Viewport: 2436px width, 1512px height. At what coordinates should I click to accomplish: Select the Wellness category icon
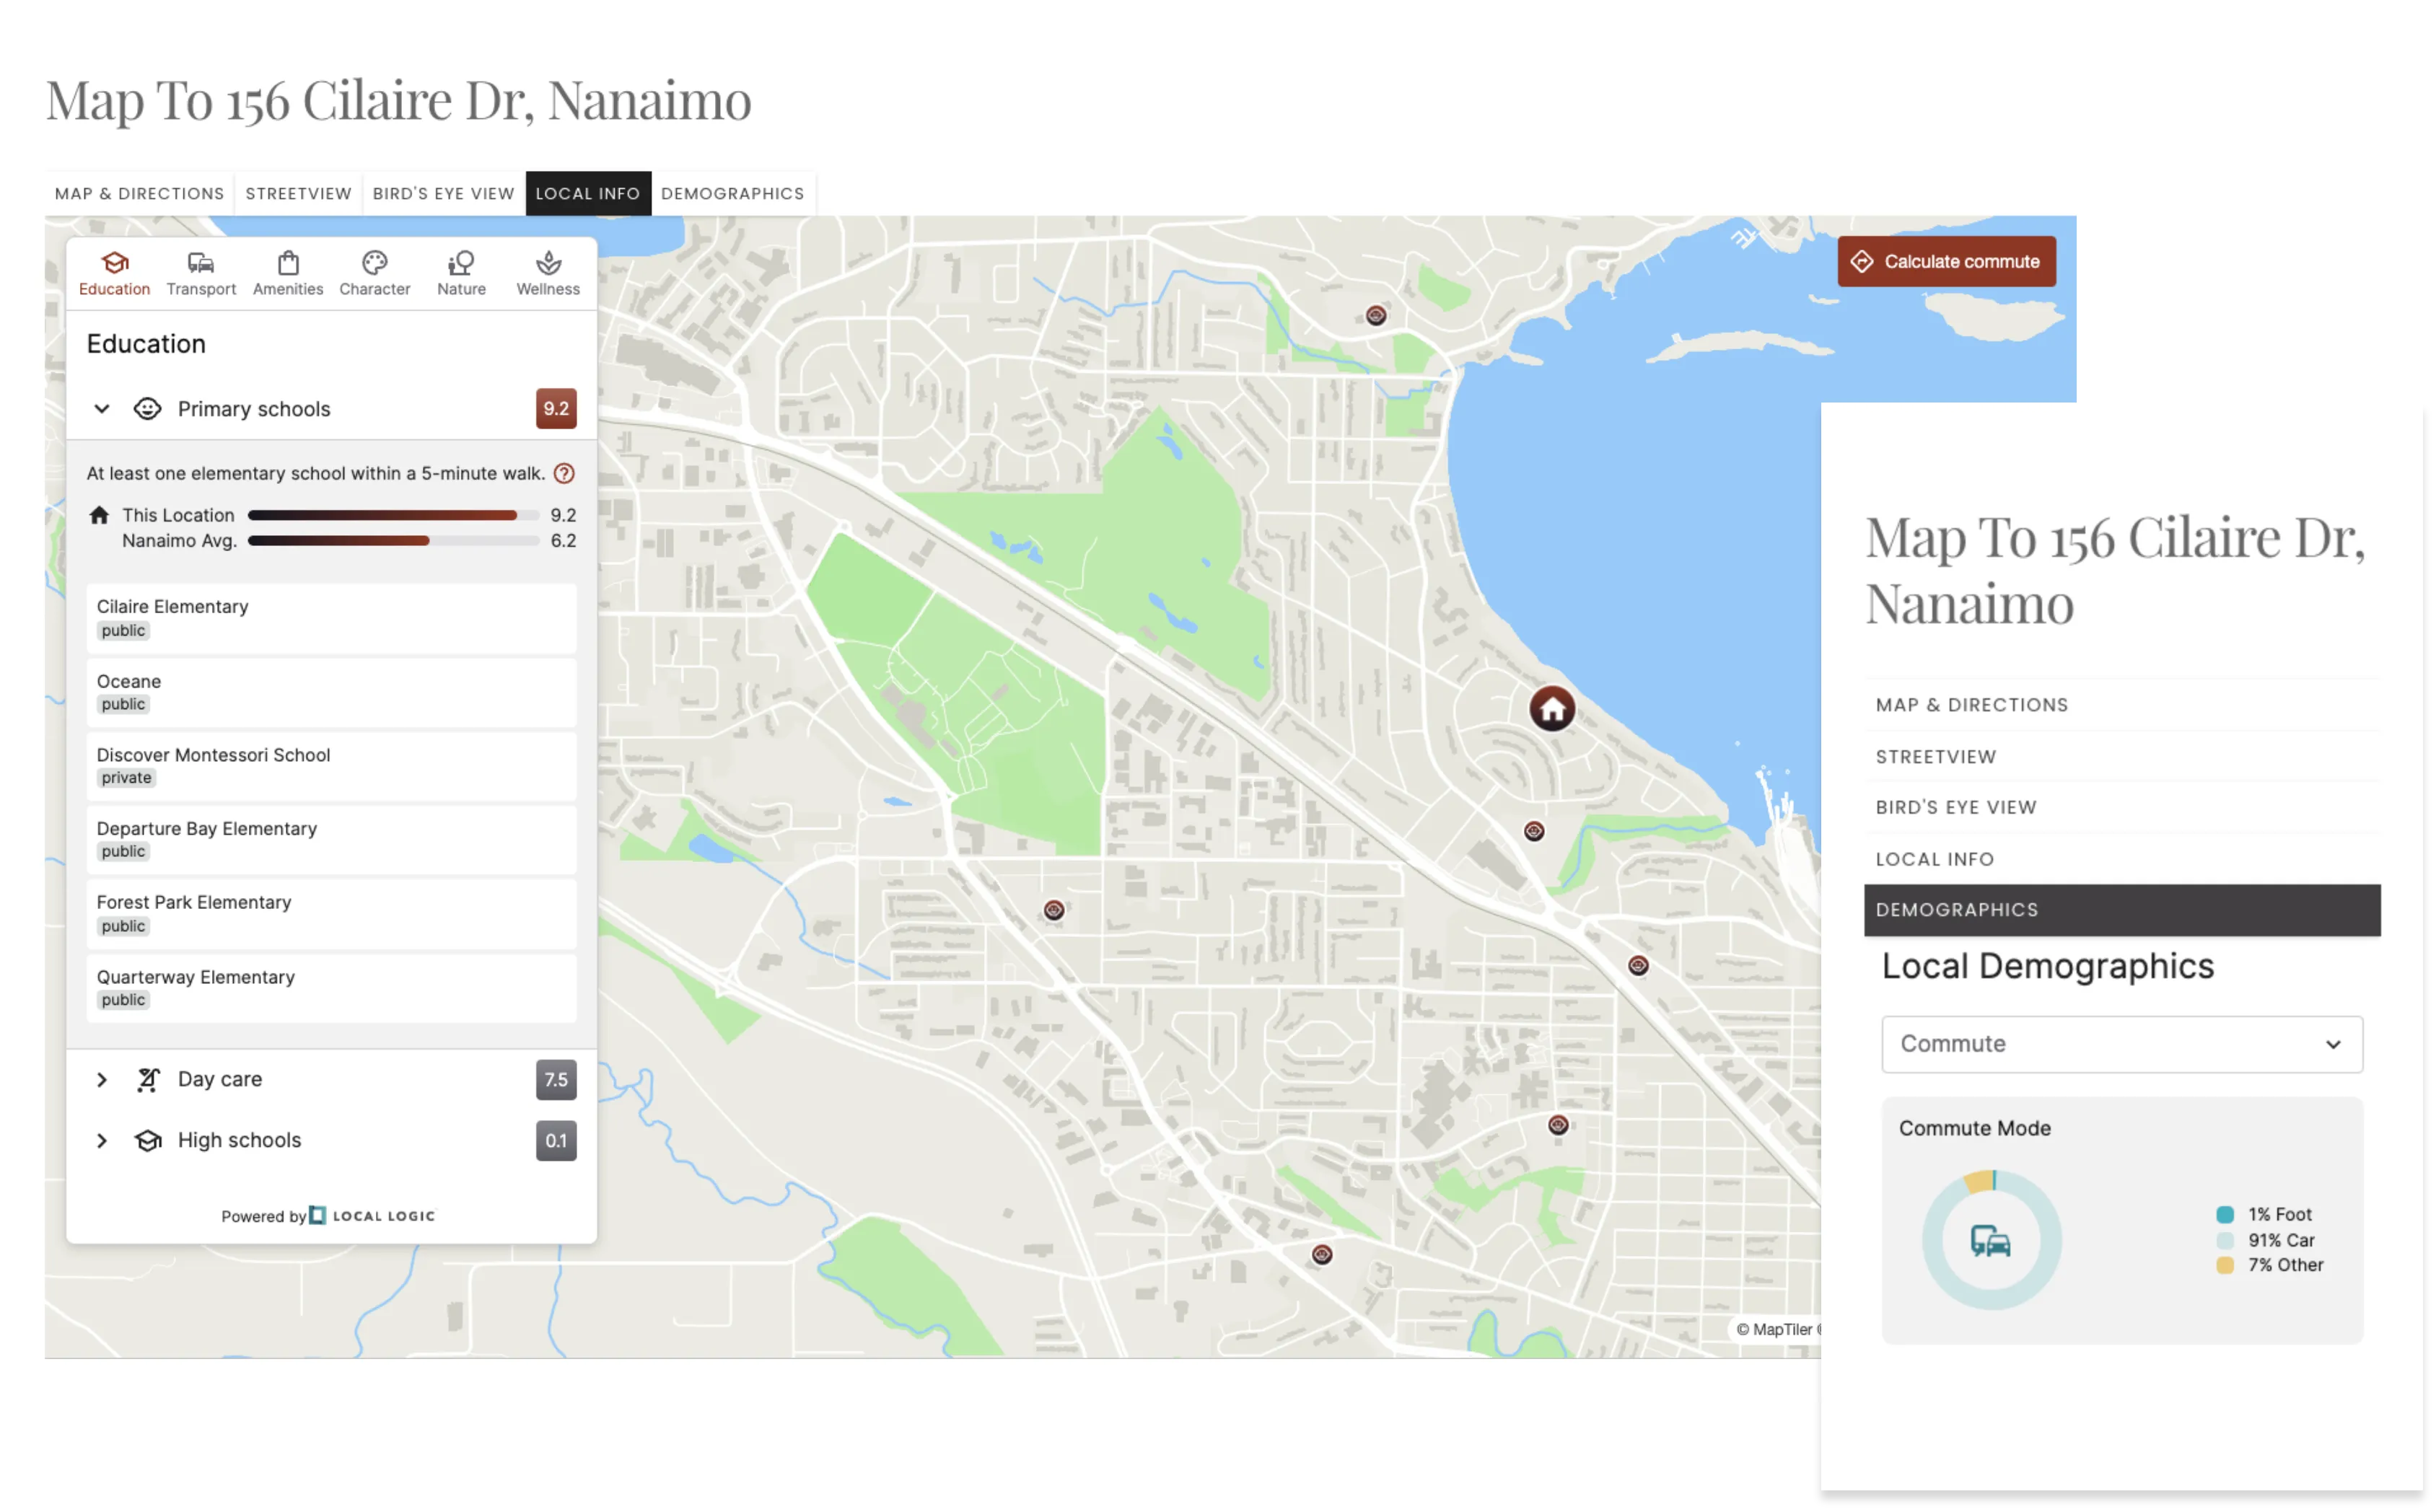[x=546, y=272]
